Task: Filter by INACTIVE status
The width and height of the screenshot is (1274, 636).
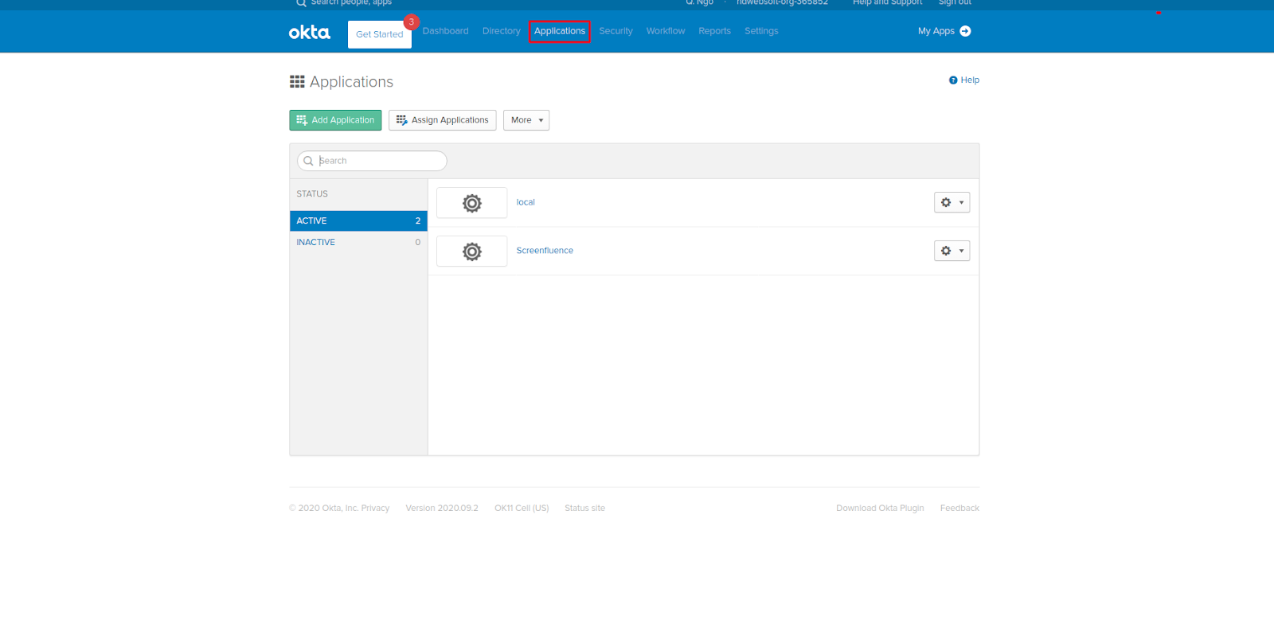Action: (x=358, y=242)
